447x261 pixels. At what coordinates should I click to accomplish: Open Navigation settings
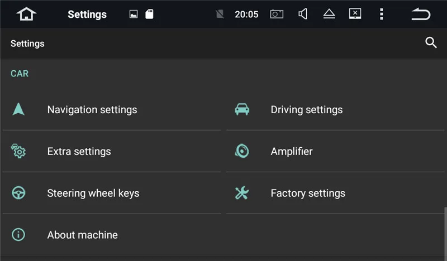92,110
